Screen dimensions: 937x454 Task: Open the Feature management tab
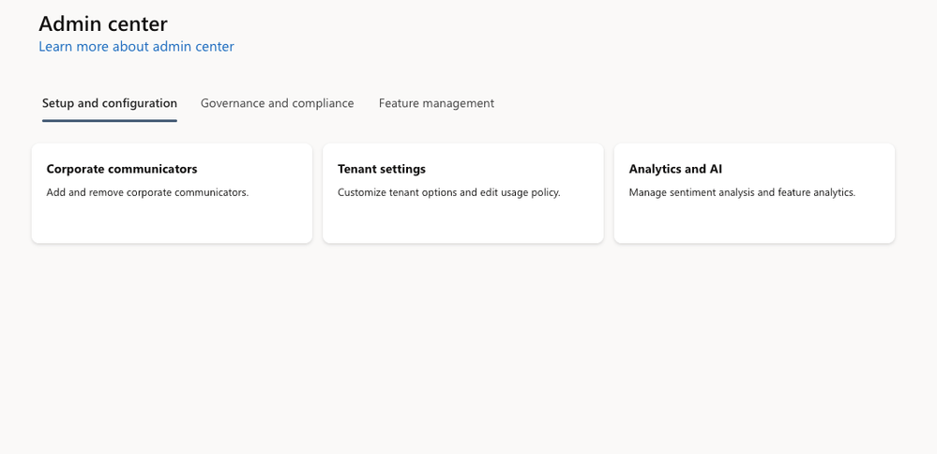click(436, 103)
